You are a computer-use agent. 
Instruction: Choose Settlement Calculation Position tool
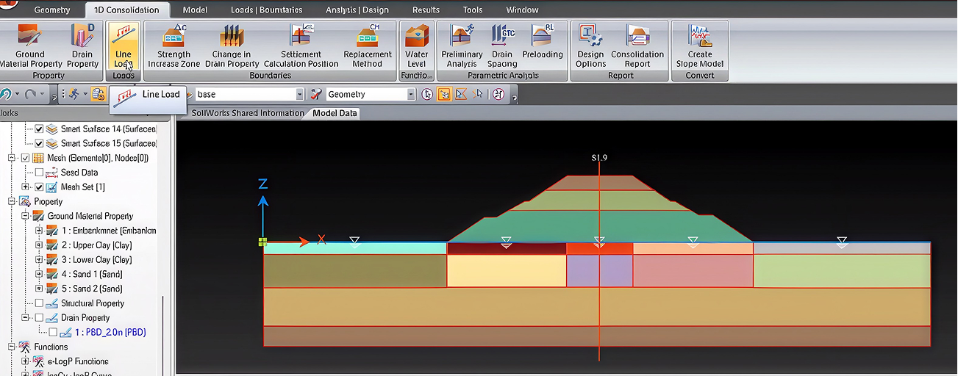pyautogui.click(x=301, y=46)
